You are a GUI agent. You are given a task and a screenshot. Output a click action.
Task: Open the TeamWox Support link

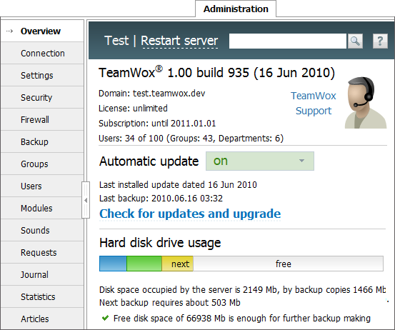pos(314,104)
